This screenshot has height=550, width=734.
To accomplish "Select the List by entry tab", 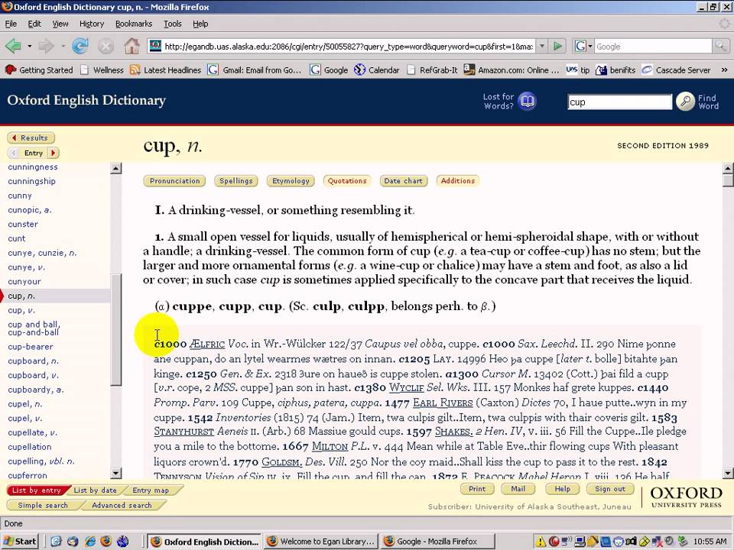I will pyautogui.click(x=37, y=490).
